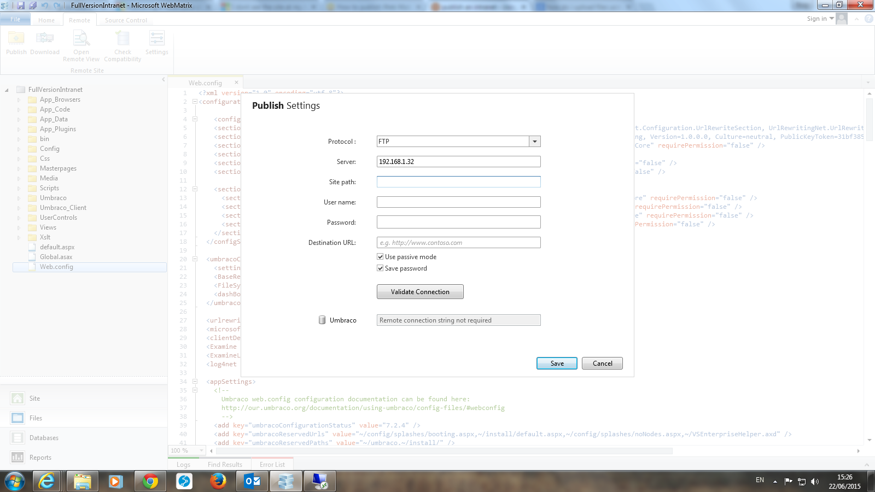Launch Internet Explorer from taskbar
Image resolution: width=875 pixels, height=492 pixels.
pos(47,481)
